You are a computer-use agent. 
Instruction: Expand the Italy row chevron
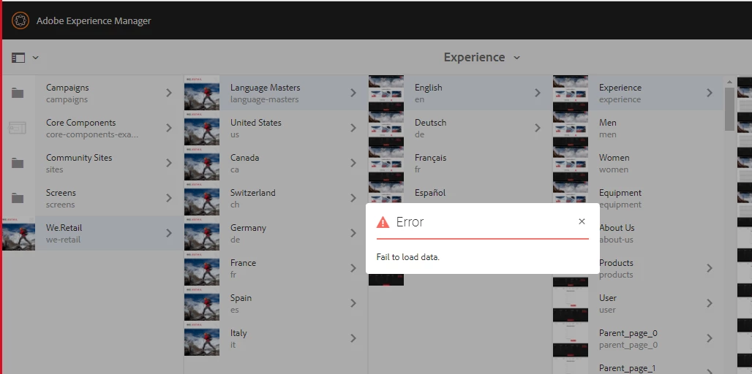click(x=353, y=338)
